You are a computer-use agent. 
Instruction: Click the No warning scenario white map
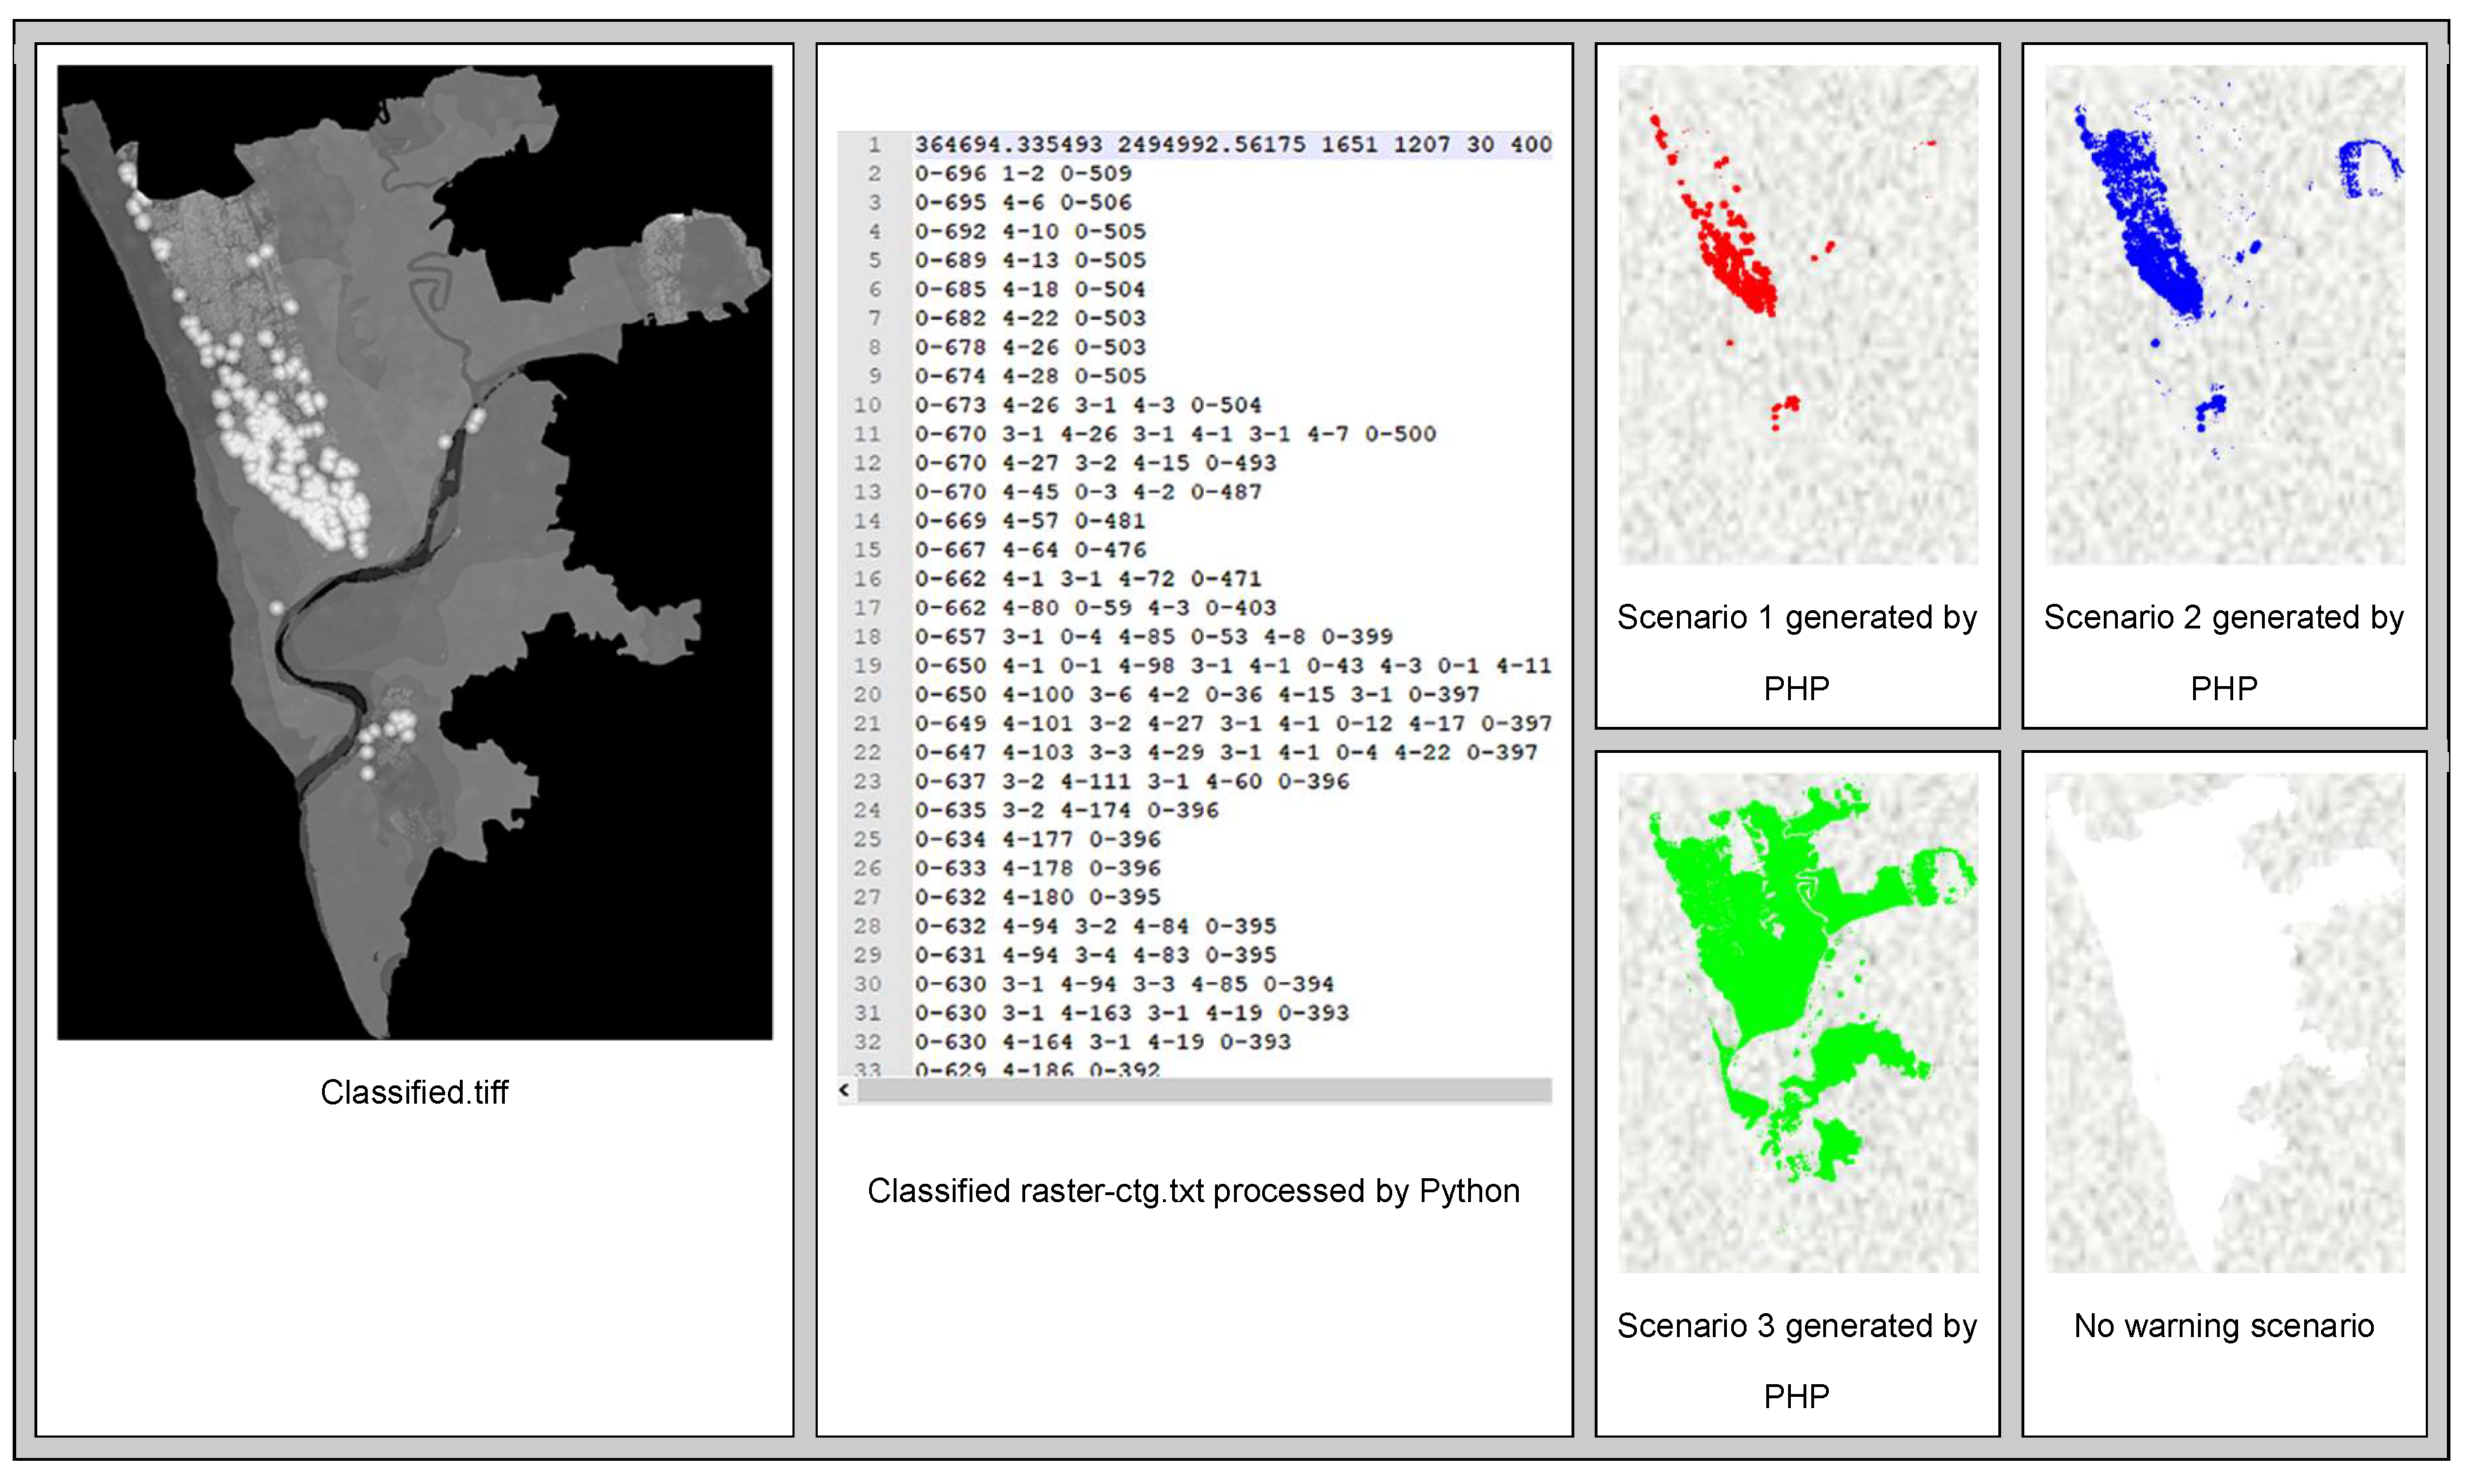click(x=2224, y=1022)
